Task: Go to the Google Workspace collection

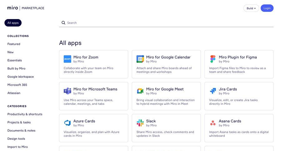Action: tap(21, 77)
